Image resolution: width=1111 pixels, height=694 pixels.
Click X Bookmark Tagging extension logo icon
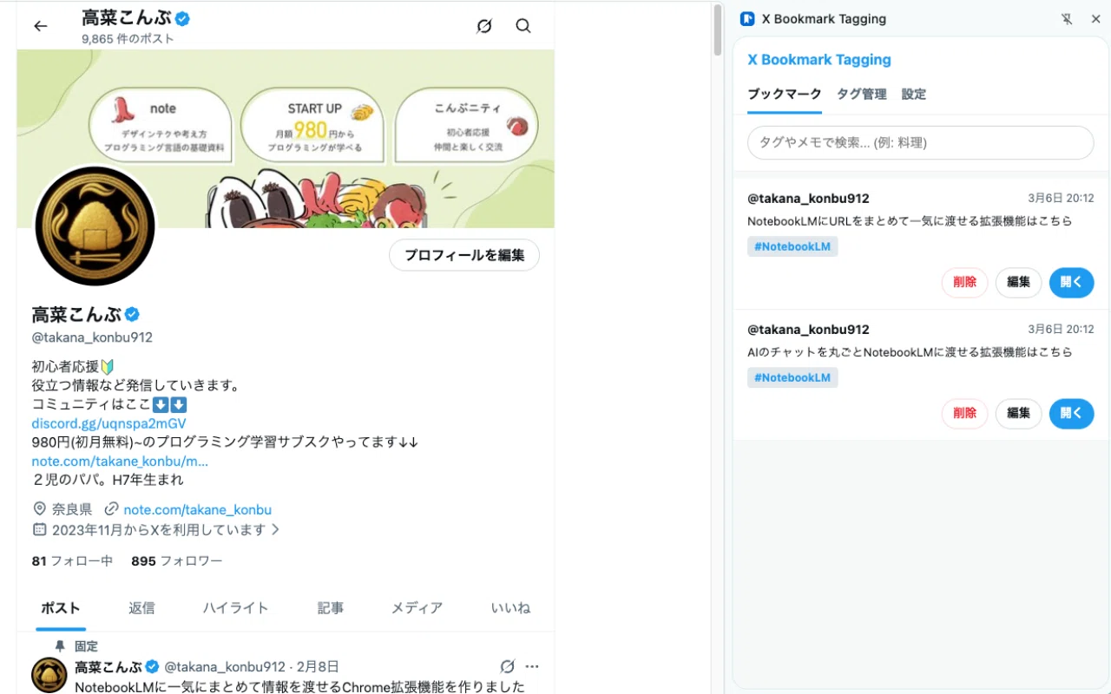pos(747,19)
